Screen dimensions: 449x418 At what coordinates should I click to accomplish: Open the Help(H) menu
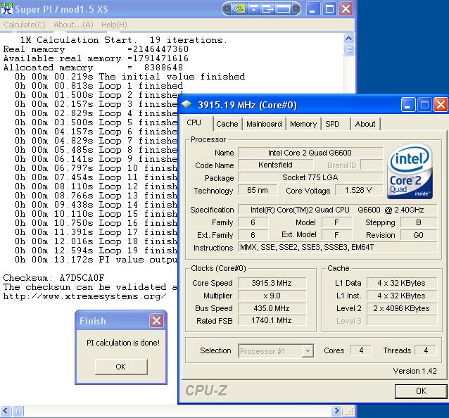(x=114, y=25)
